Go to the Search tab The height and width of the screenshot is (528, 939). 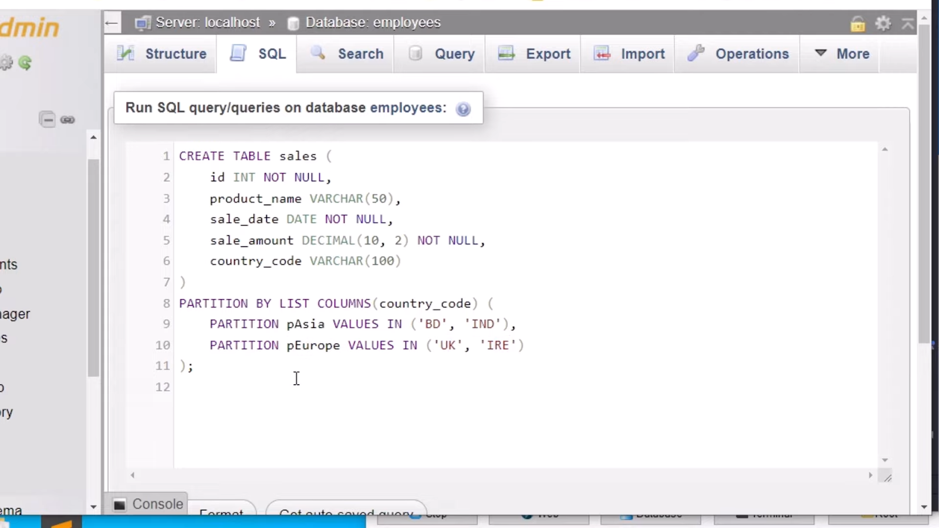point(346,54)
